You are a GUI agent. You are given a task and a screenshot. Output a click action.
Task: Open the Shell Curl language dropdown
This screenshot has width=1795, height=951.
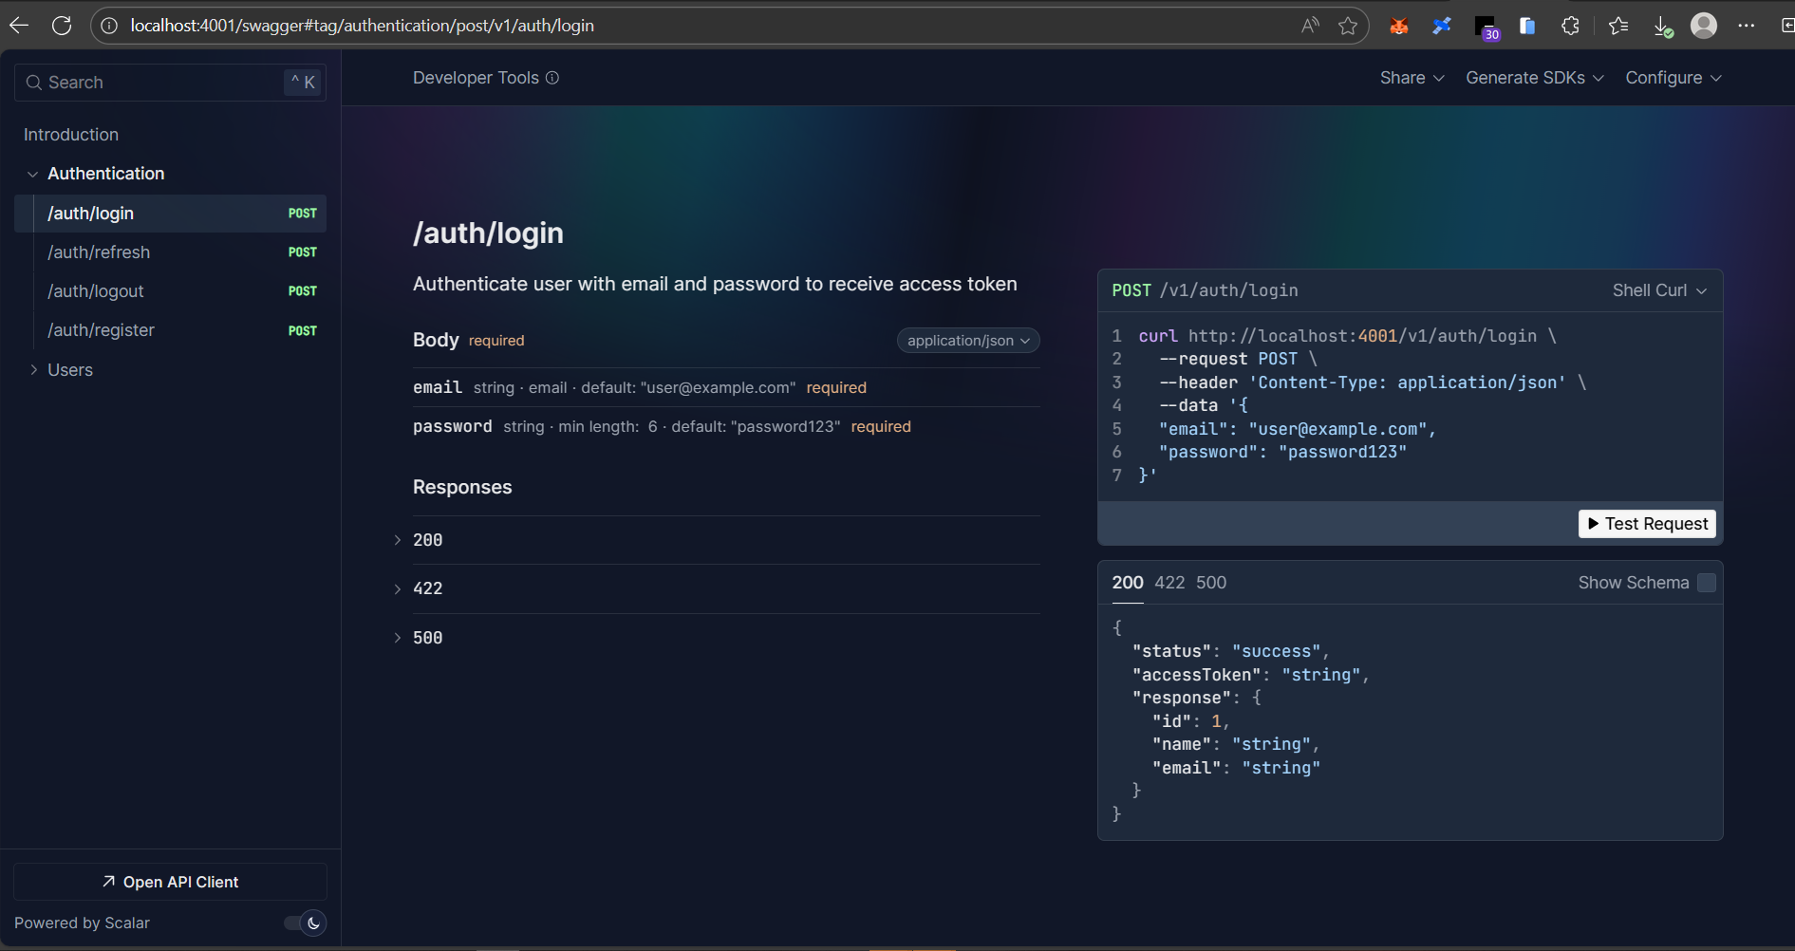1658,290
